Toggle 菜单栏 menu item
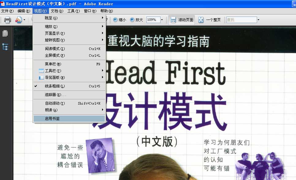This screenshot has height=180, width=296. click(69, 64)
